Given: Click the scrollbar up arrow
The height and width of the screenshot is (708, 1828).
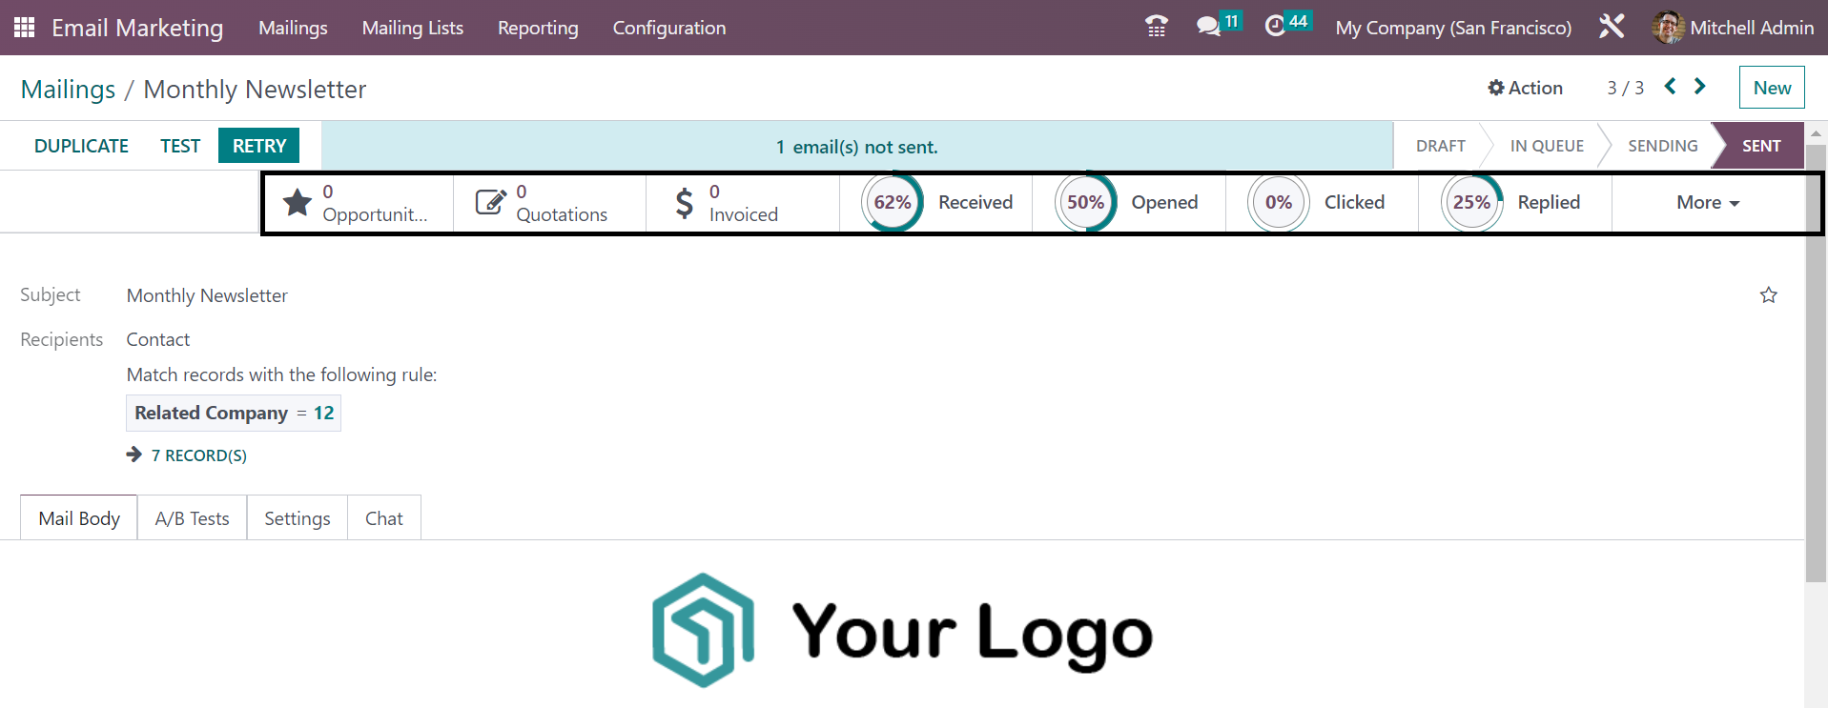Looking at the screenshot, I should click(x=1816, y=133).
